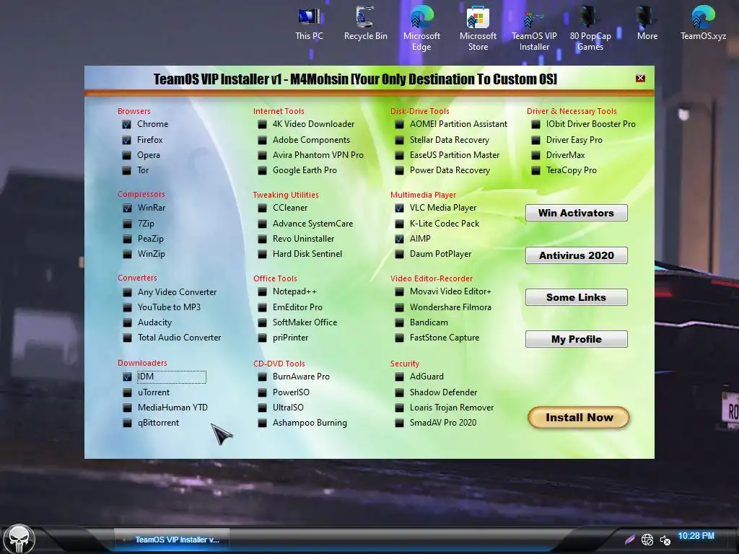Select TeamOS VIP Installer taskbar button

[172, 540]
